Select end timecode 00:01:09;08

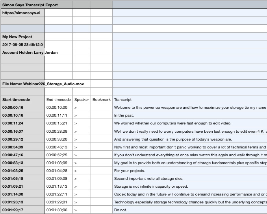(x=59, y=178)
